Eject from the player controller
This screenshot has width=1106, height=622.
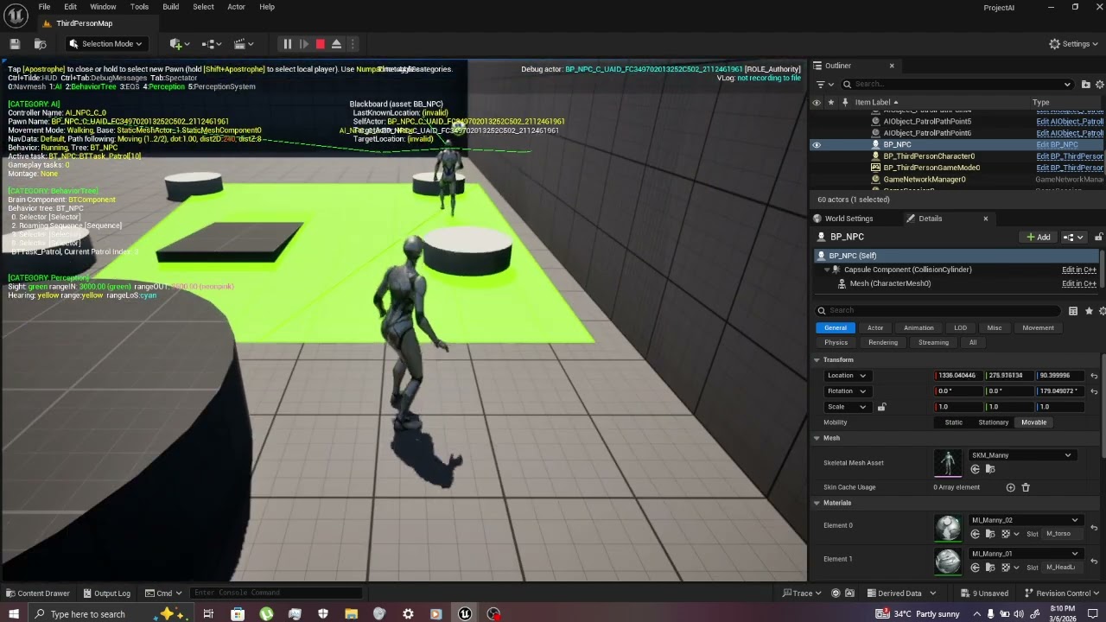pos(336,44)
